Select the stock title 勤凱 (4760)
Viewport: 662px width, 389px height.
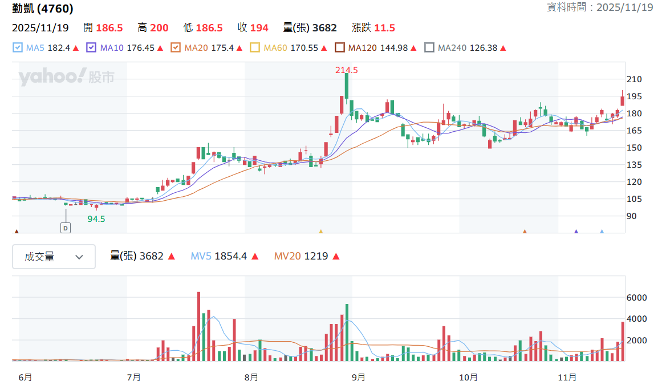pyautogui.click(x=43, y=9)
